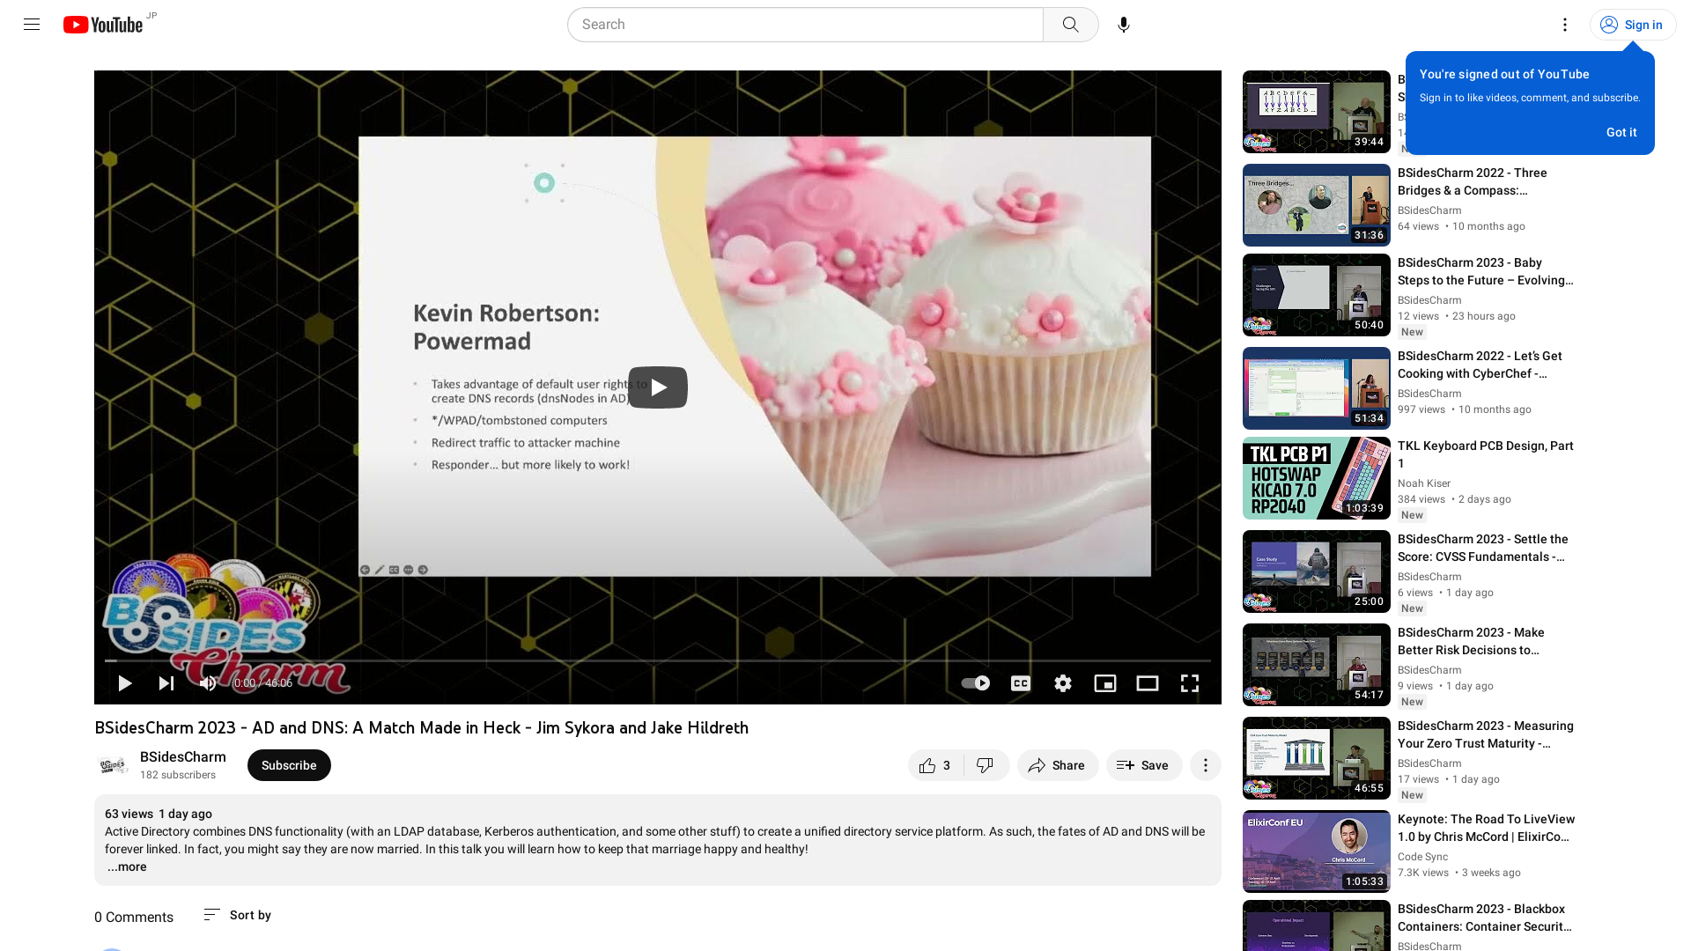Share this video
Viewport: 1691px width, 951px height.
point(1058,765)
